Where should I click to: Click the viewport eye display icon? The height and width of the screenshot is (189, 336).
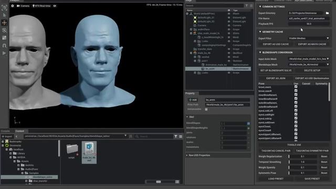tap(55, 6)
